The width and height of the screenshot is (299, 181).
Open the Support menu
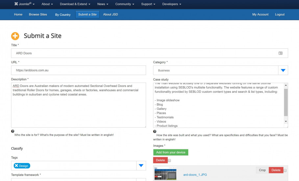[x=148, y=4]
